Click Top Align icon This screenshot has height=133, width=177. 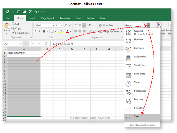click(76, 25)
